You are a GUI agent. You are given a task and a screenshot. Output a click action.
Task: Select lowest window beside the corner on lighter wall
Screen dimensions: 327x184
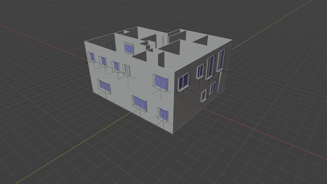point(163,114)
